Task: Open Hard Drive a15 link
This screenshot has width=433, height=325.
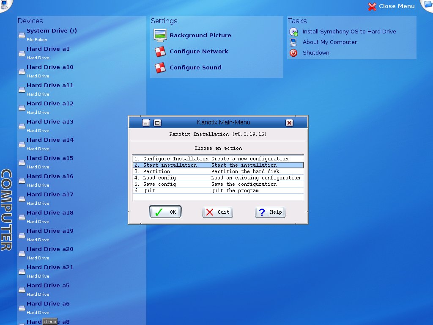Action: [x=50, y=158]
